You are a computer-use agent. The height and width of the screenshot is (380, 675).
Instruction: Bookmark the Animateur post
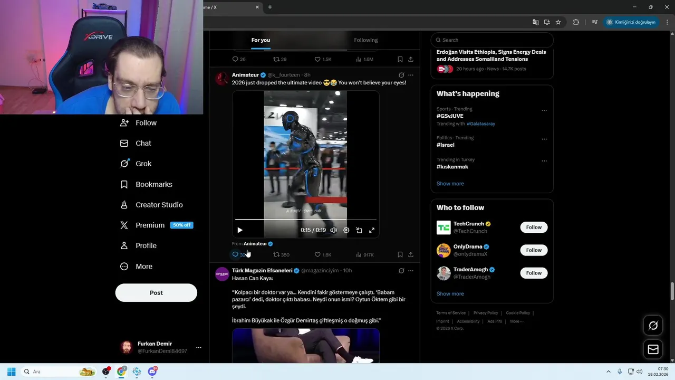click(400, 254)
